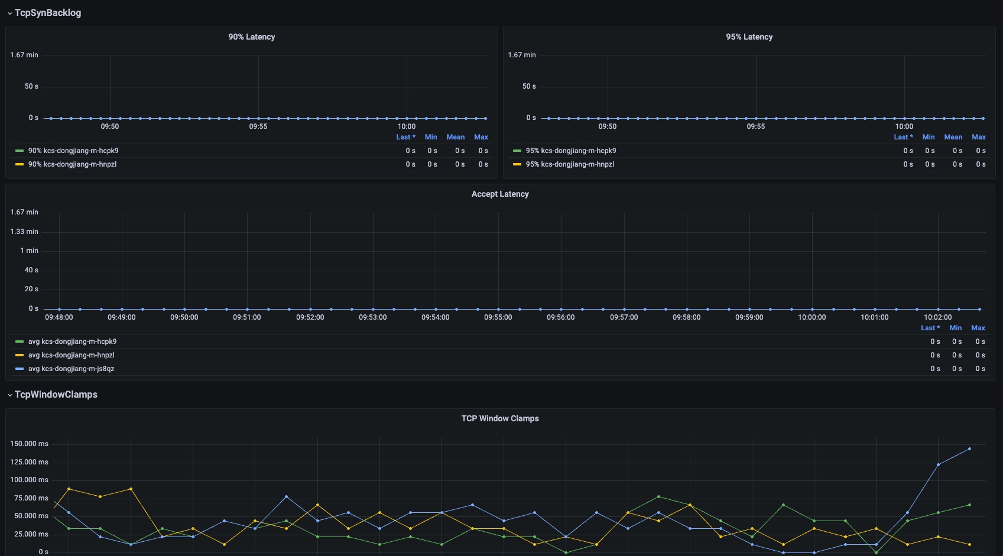Toggle the 95% kcs-dongjiang-m-hnpzl legend label
The height and width of the screenshot is (556, 1003).
[x=570, y=164]
